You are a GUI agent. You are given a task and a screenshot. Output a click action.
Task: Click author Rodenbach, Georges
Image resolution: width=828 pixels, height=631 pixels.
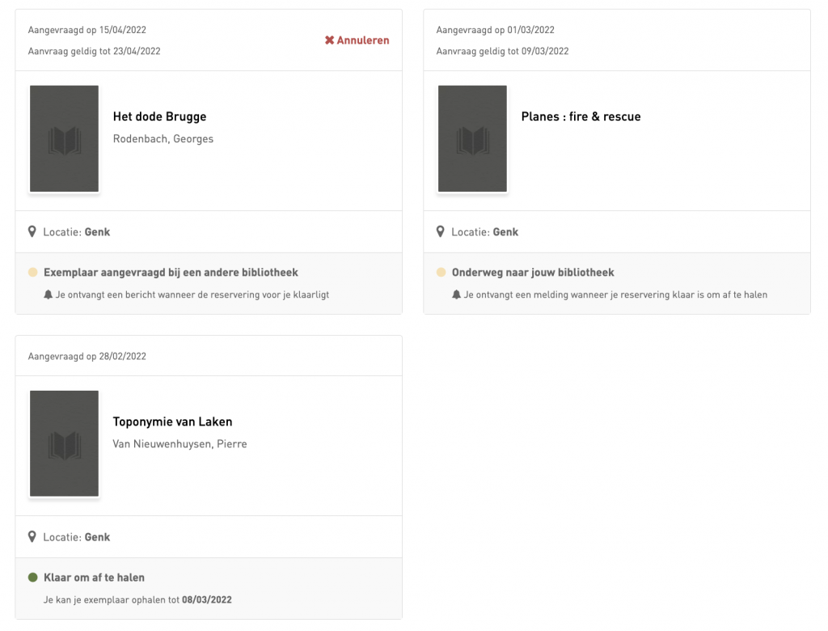pyautogui.click(x=163, y=138)
